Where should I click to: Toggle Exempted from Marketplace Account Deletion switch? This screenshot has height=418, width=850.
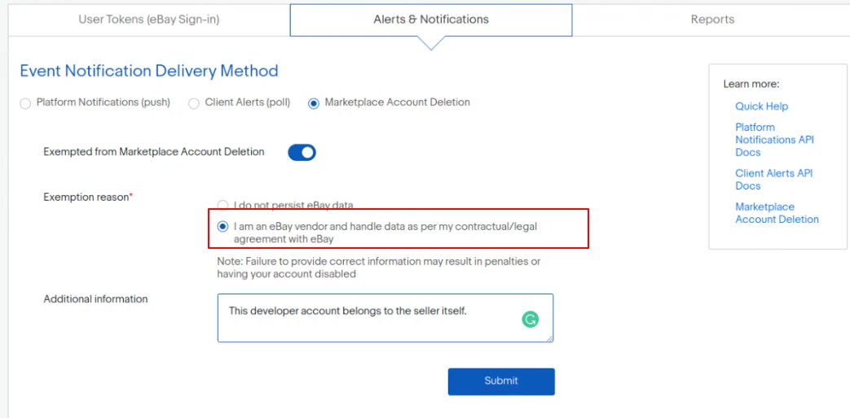pyautogui.click(x=302, y=152)
